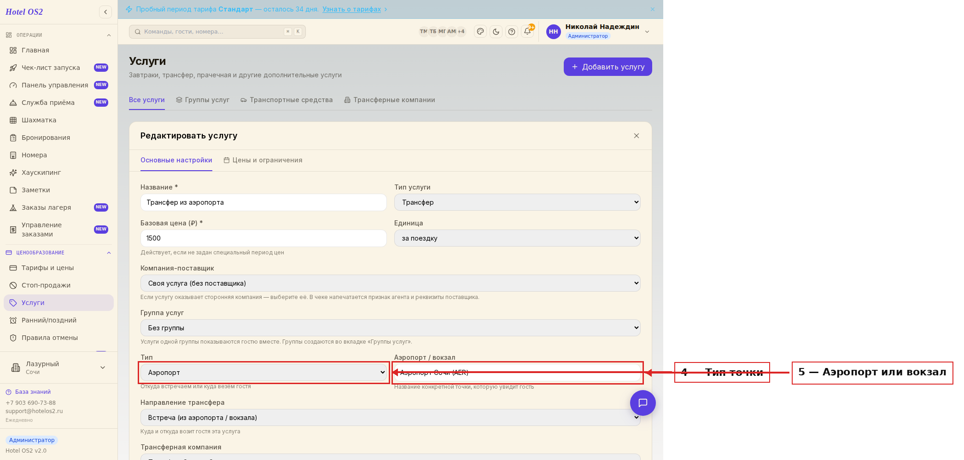Close the edit service panel
This screenshot has width=964, height=460.
[637, 136]
